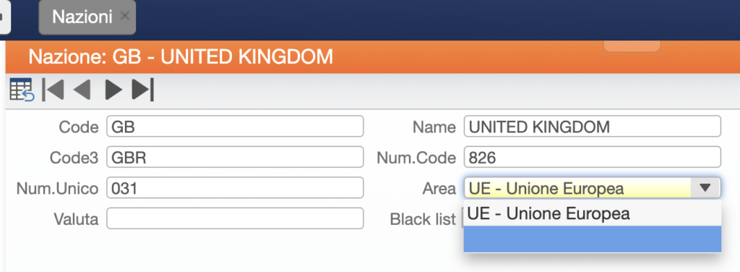Toggle the Black list checkbox
740x272 pixels.
pos(462,219)
